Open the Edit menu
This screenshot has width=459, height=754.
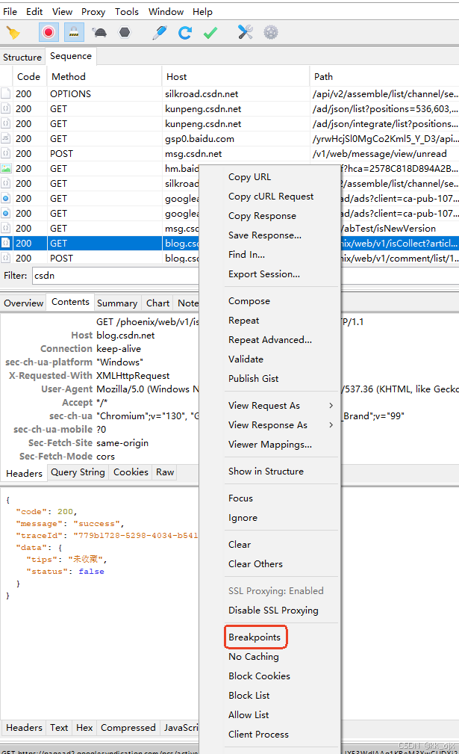(34, 11)
